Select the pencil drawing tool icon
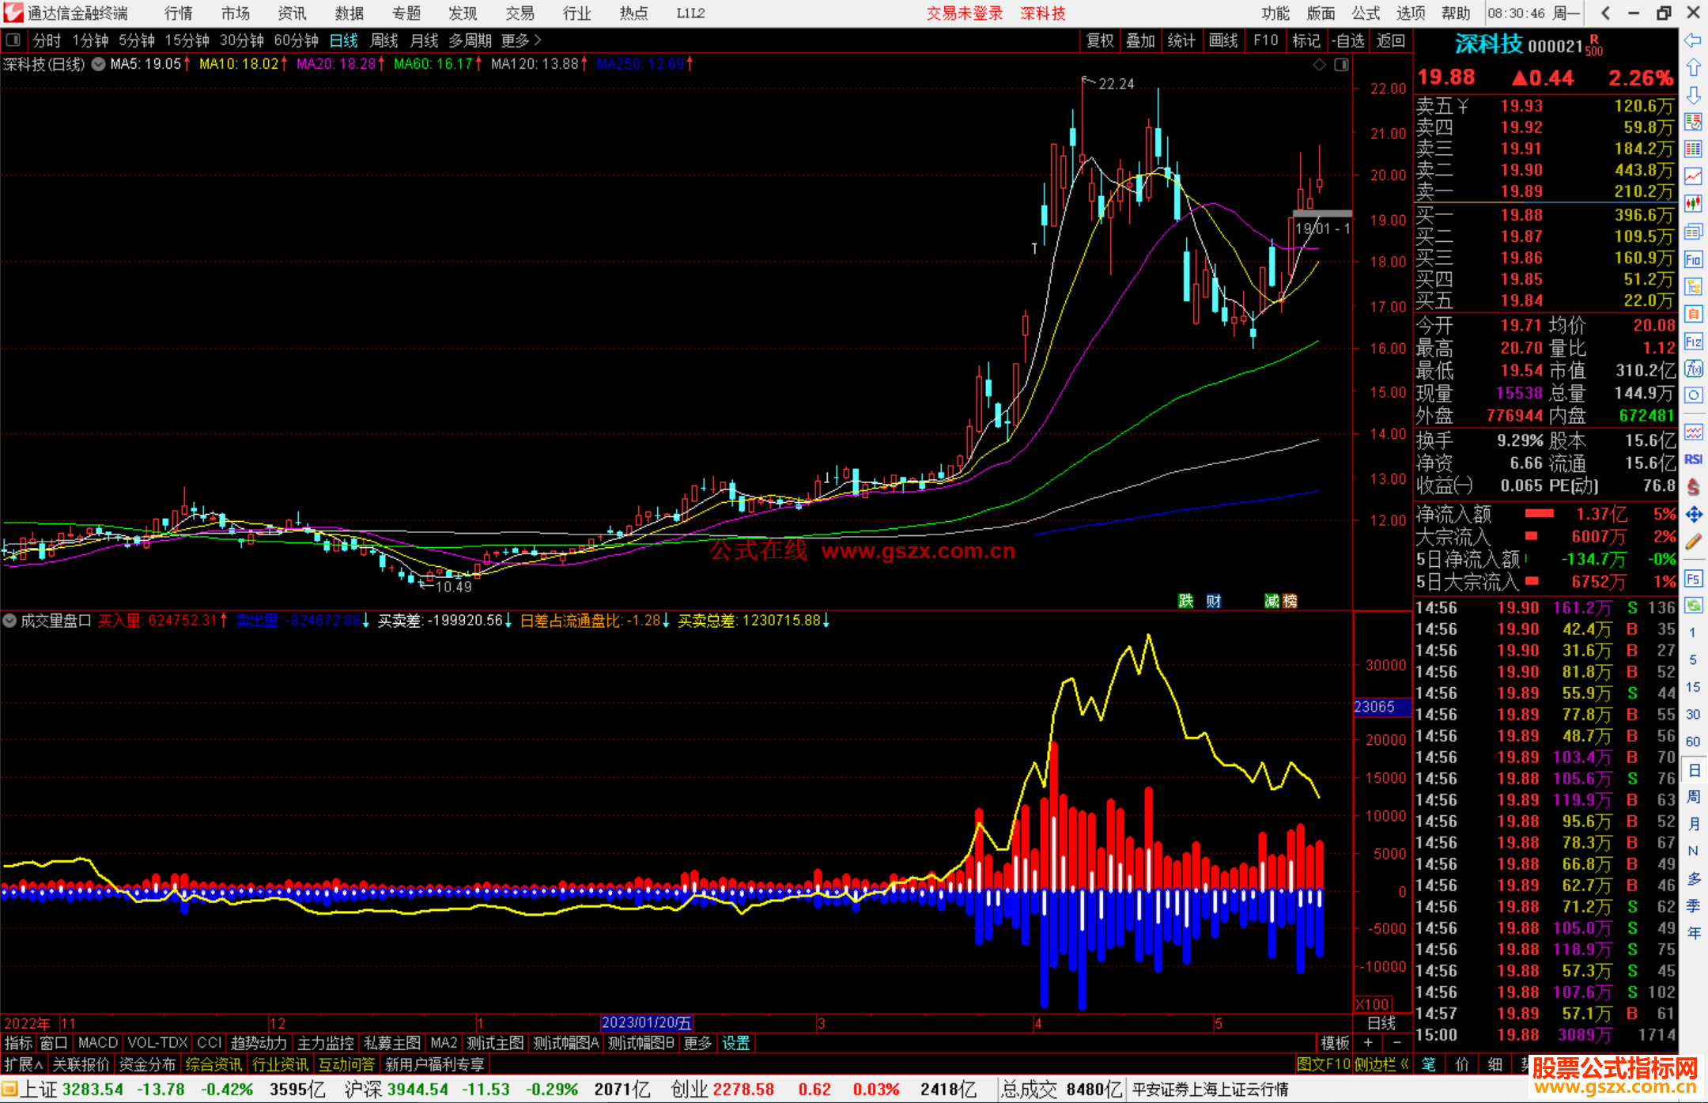 pos(1693,542)
